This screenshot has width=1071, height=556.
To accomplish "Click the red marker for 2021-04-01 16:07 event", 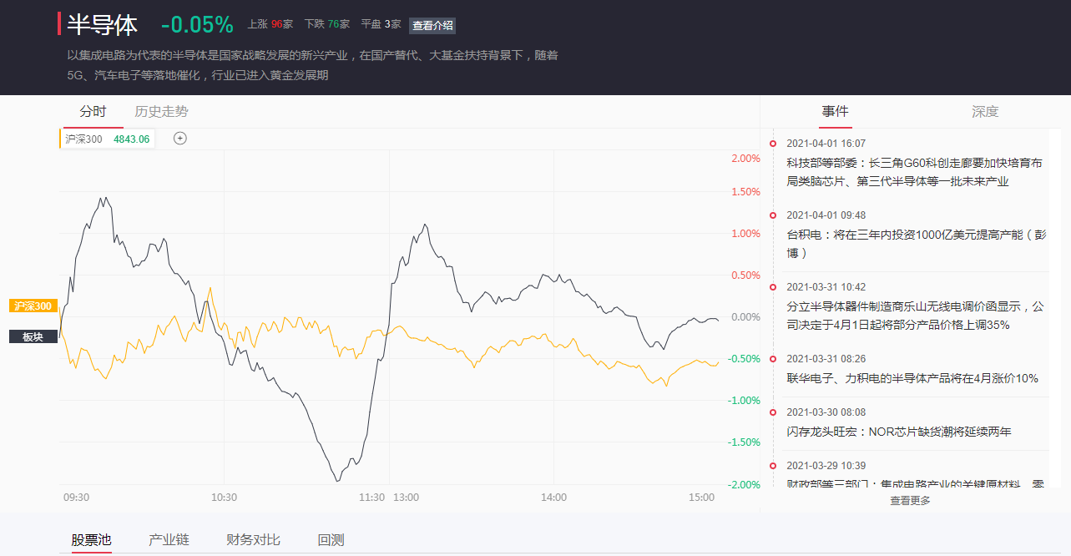I will (773, 144).
